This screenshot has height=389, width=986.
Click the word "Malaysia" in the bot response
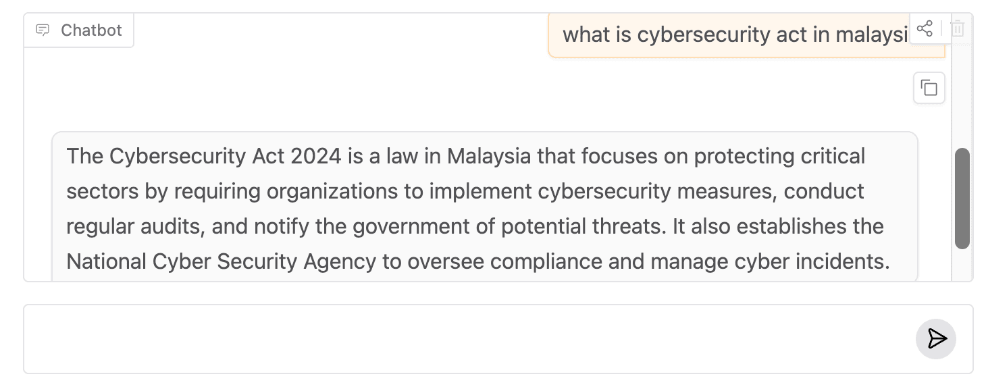(489, 156)
